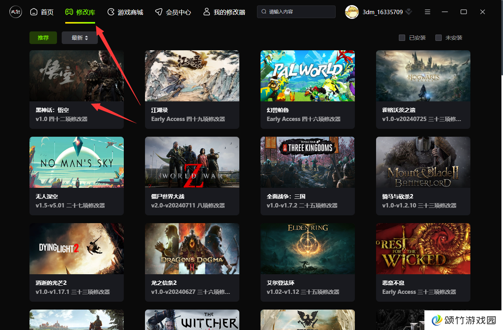The width and height of the screenshot is (503, 330).
Task: Open the 最新 sort dropdown
Action: [80, 38]
